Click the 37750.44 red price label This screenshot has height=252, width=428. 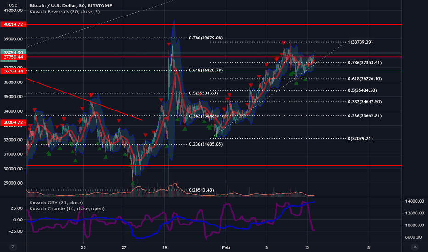(13, 57)
